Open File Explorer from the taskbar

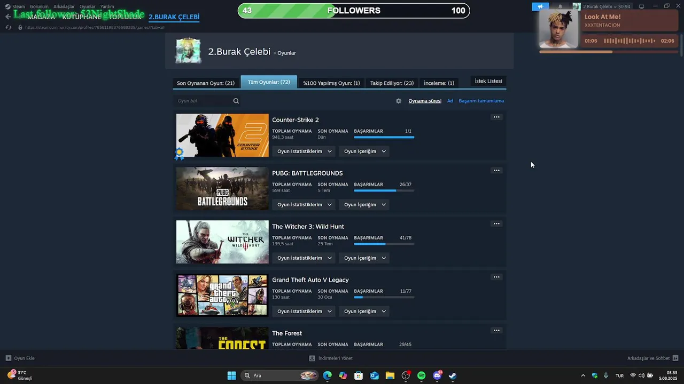390,375
